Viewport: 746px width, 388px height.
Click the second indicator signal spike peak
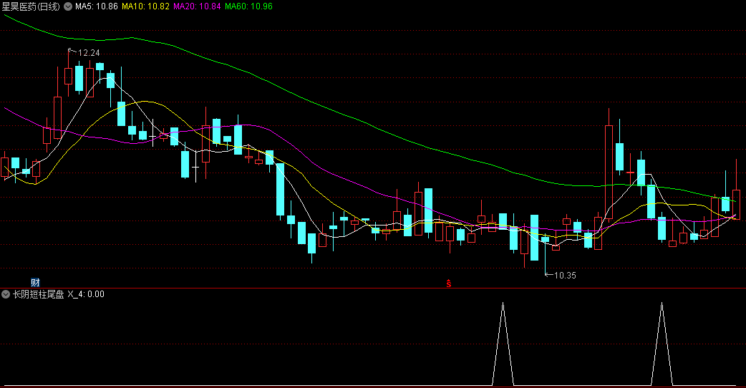point(662,303)
